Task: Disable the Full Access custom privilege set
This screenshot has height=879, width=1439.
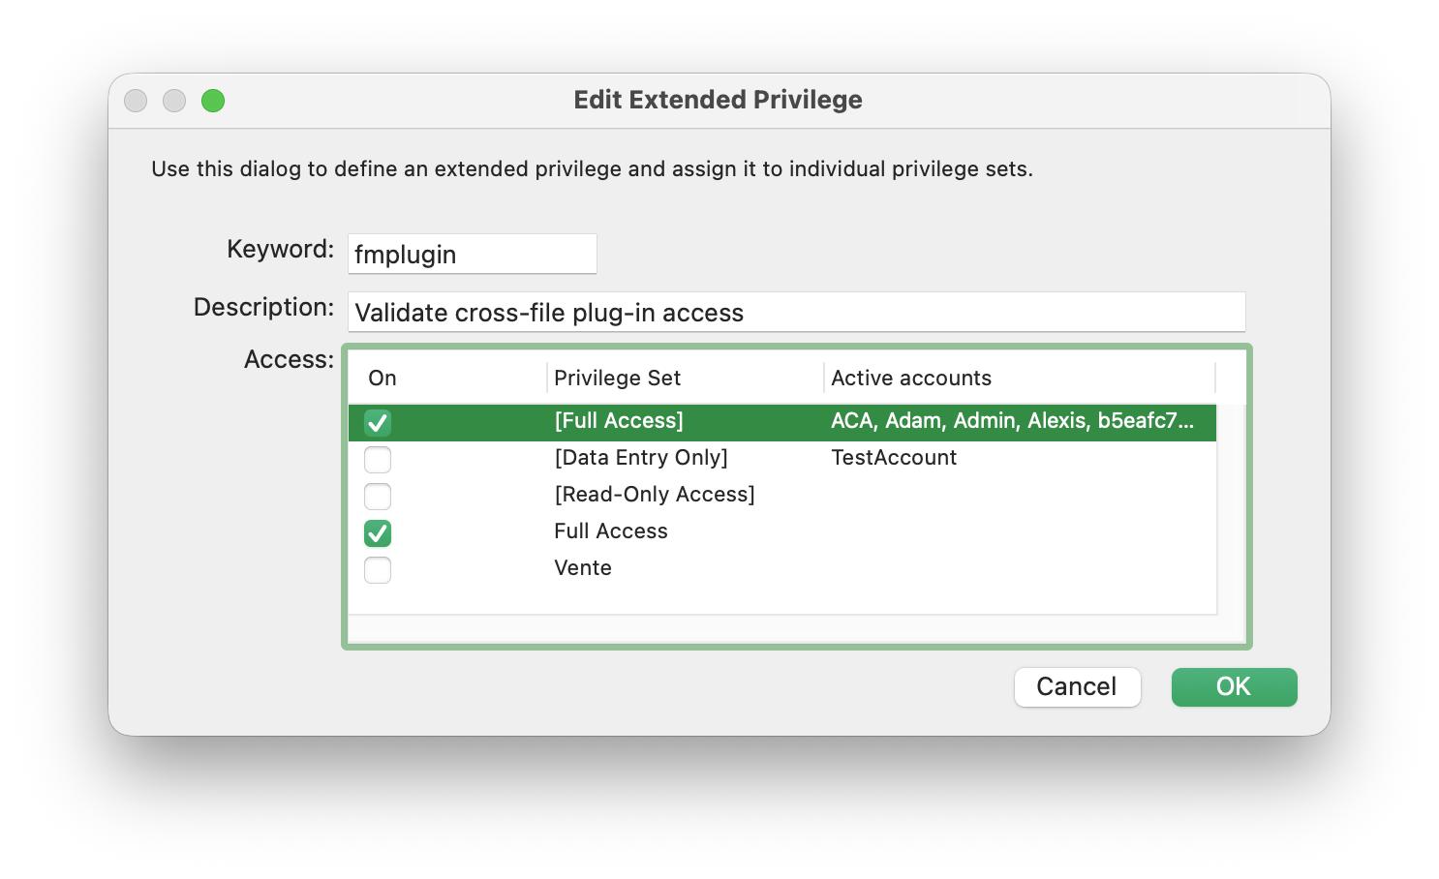Action: 378,532
